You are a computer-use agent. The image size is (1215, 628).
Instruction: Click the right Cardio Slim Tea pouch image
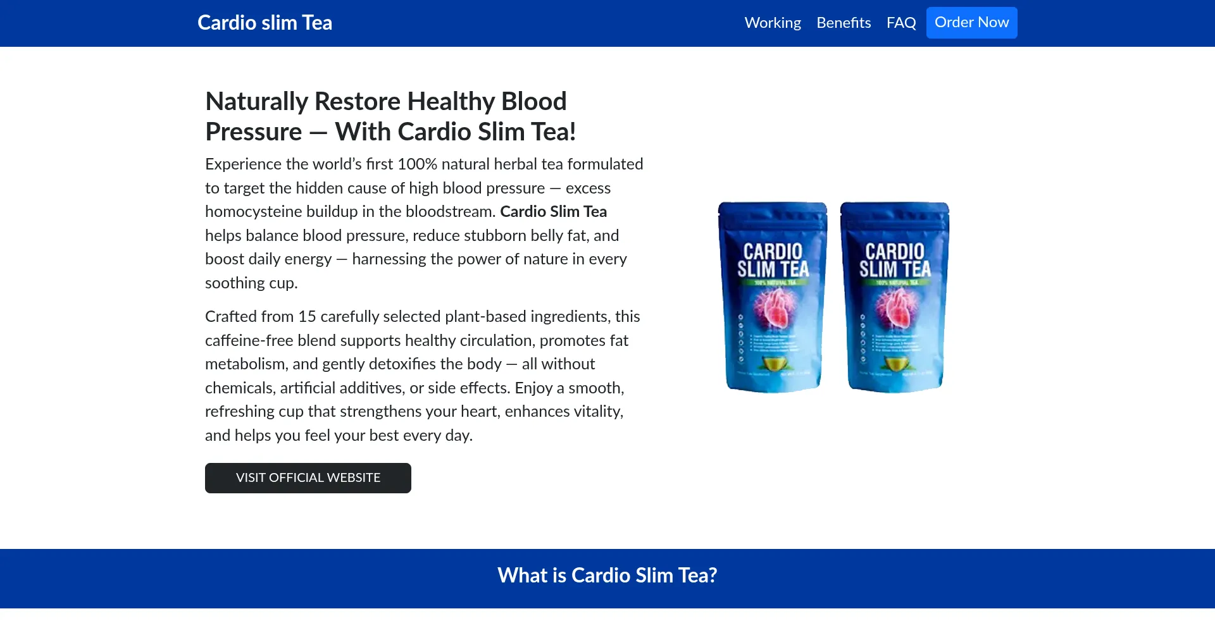pyautogui.click(x=895, y=297)
